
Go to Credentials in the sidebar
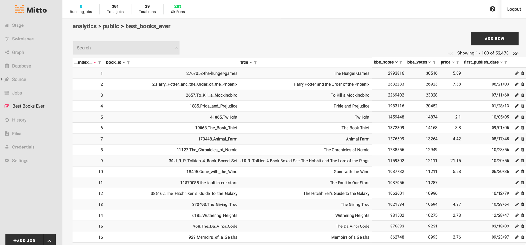click(x=23, y=147)
